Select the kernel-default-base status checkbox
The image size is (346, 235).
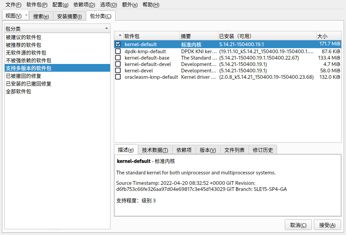118,58
